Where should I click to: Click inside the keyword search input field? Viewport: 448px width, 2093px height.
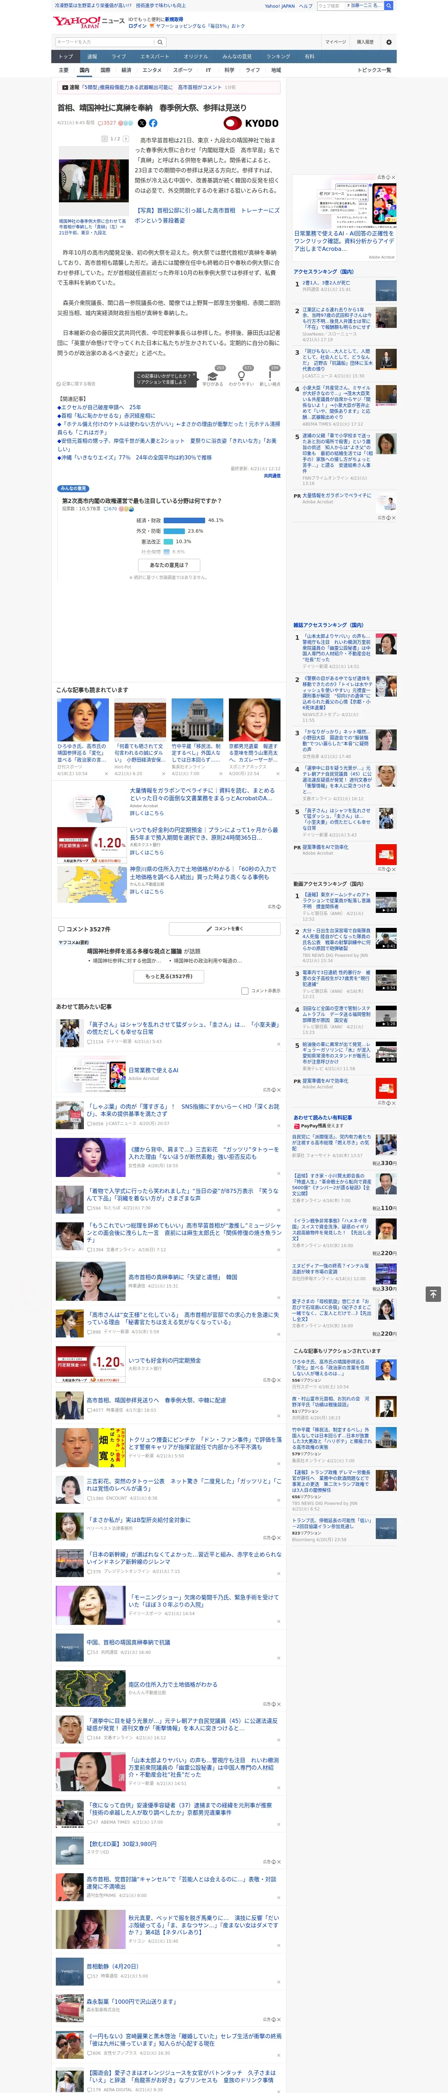point(104,42)
